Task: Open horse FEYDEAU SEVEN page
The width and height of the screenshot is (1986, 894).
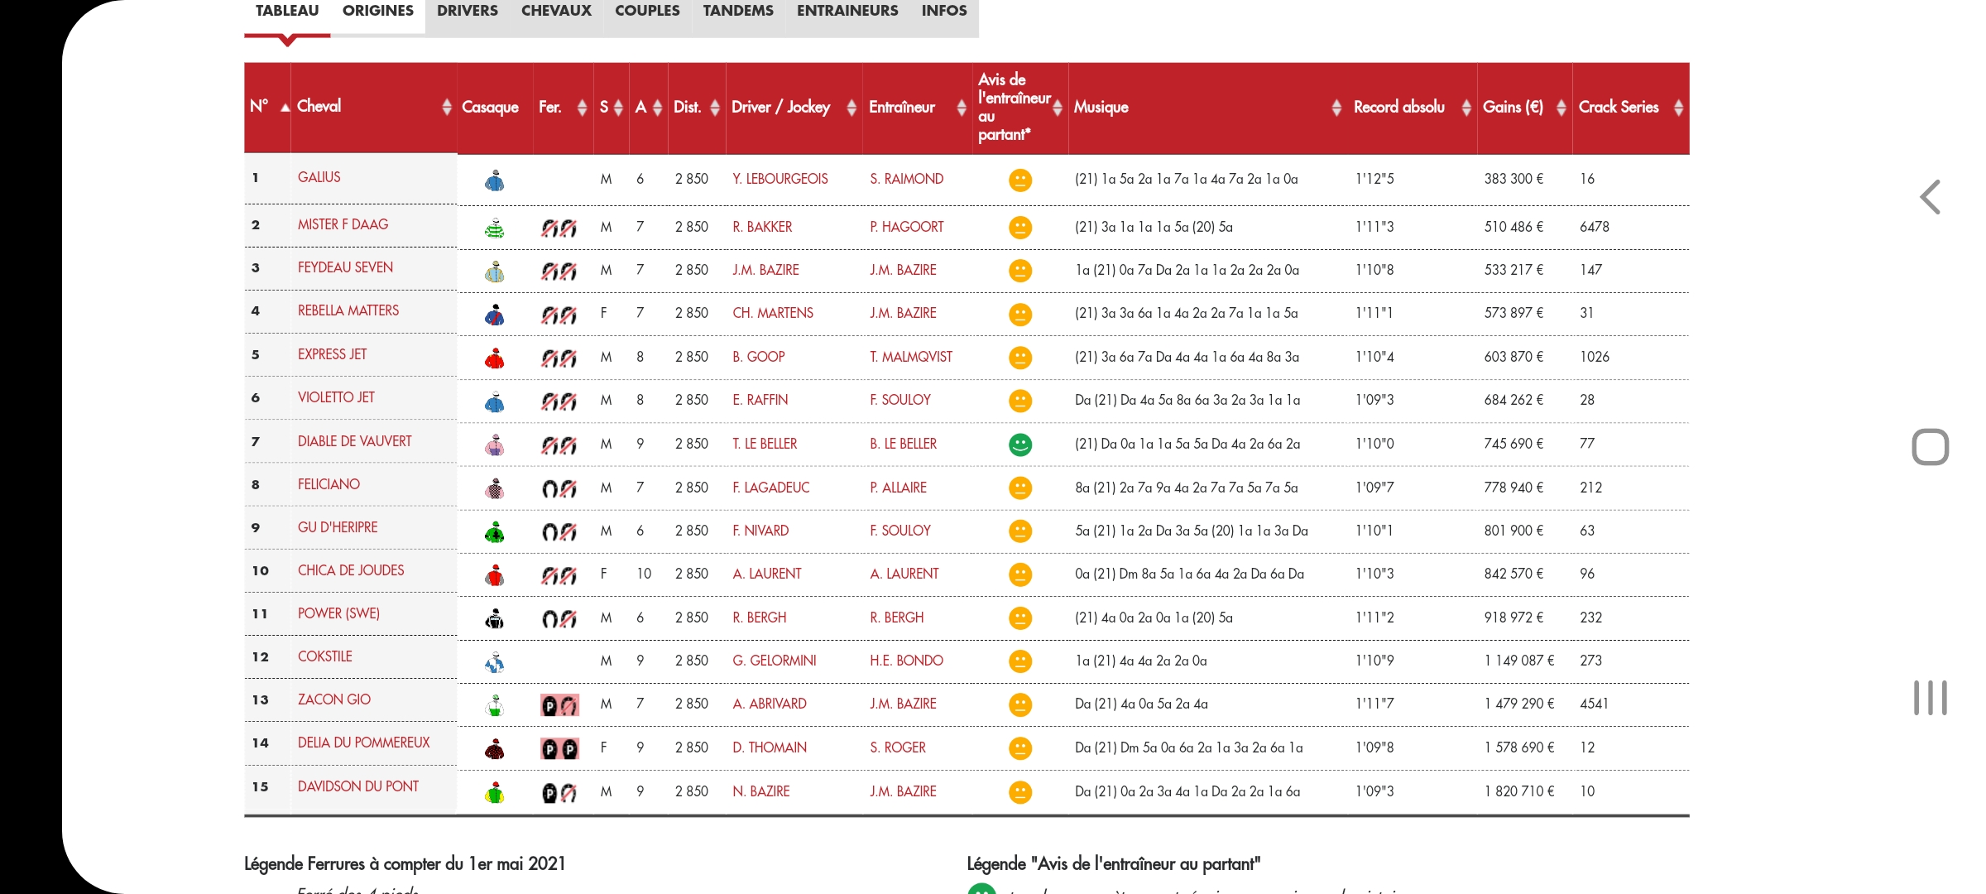Action: click(345, 267)
